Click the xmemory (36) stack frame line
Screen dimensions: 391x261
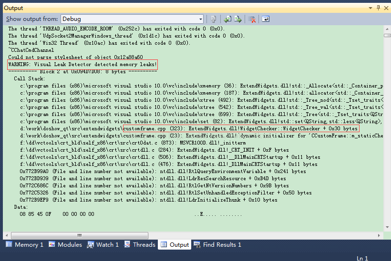(202, 86)
